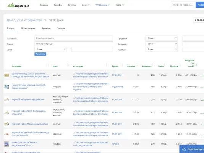Select color cell бирюзовый, розовый, желтый
Image resolution: width=204 pixels, height=153 pixels.
point(59,112)
